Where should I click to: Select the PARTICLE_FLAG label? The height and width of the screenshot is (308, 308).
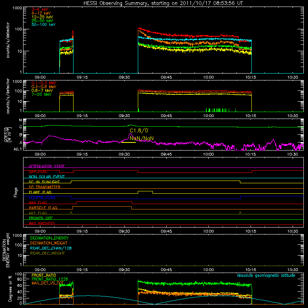point(43,208)
